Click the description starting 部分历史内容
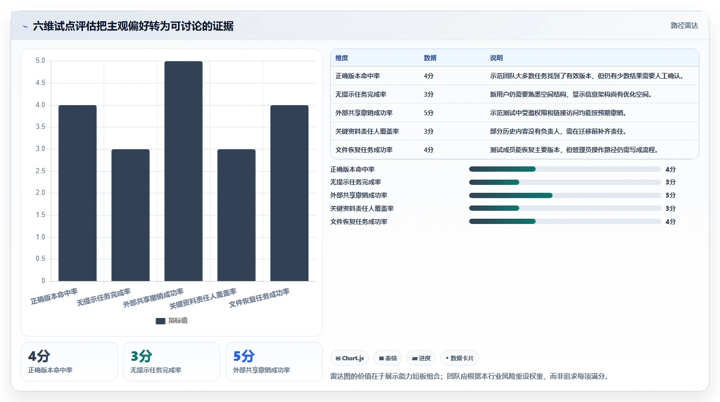The image size is (720, 402). click(558, 132)
